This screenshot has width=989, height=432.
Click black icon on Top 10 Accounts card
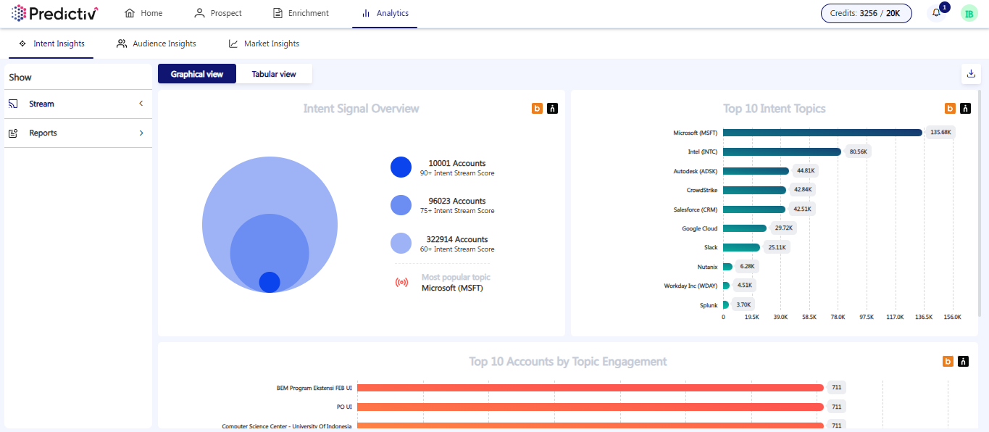963,362
